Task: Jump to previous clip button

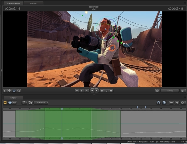Action: (x=77, y=91)
